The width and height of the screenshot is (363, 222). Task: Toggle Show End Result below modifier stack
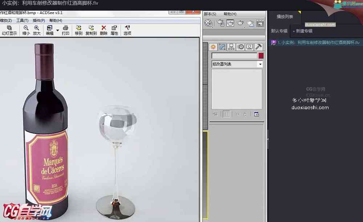coord(226,114)
